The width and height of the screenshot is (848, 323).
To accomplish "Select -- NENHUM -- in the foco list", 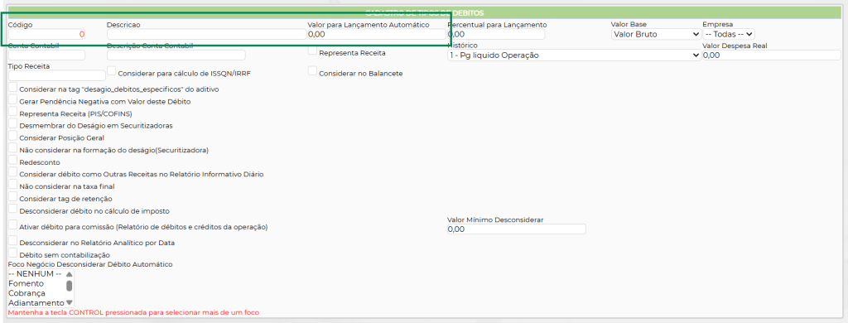I will 36,274.
